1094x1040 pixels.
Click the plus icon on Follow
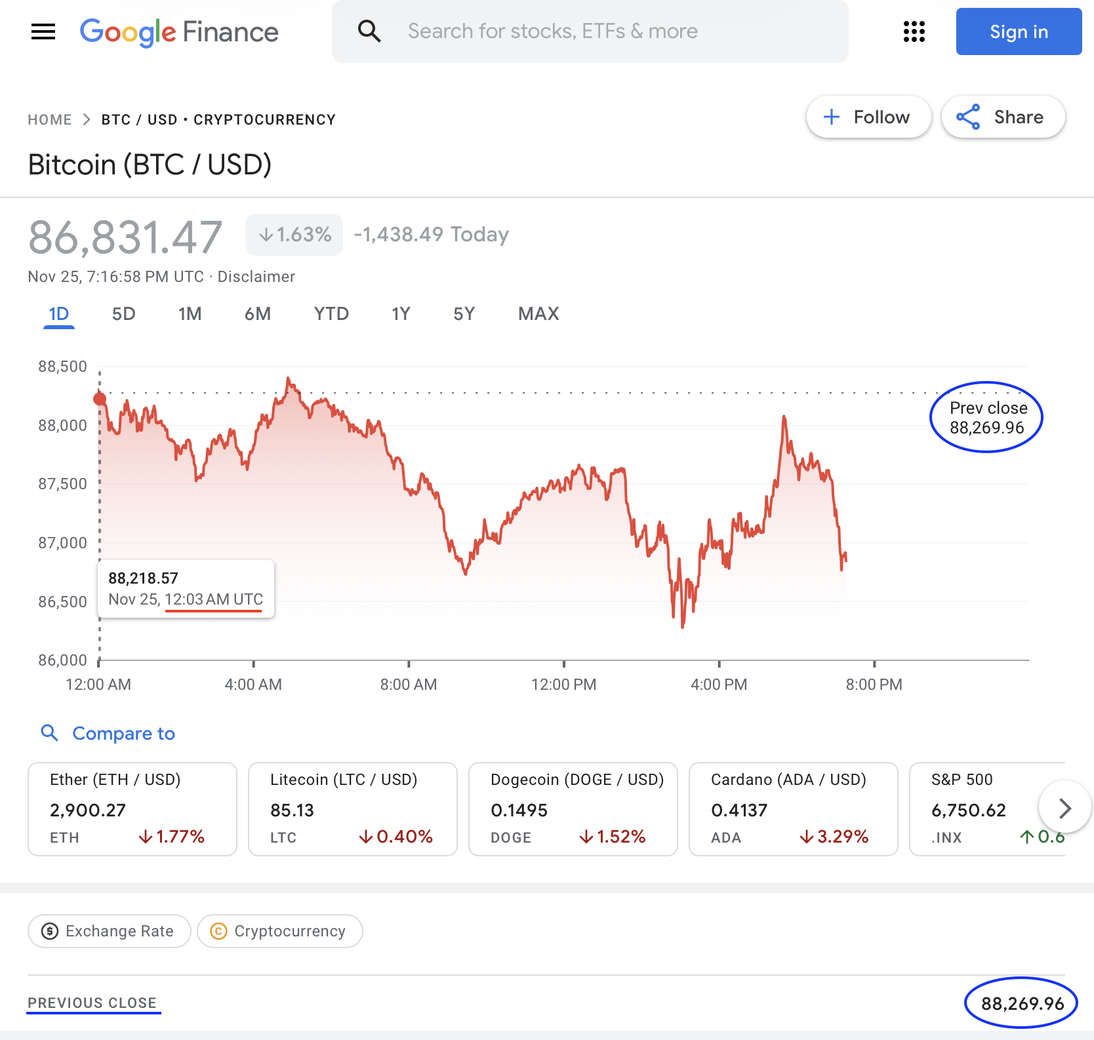pos(832,117)
